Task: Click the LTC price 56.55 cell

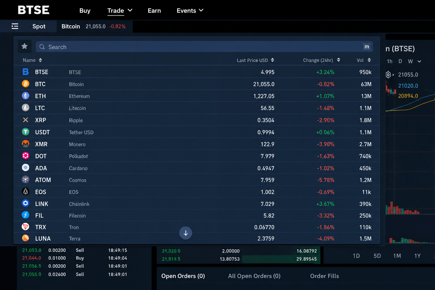Action: pos(267,108)
